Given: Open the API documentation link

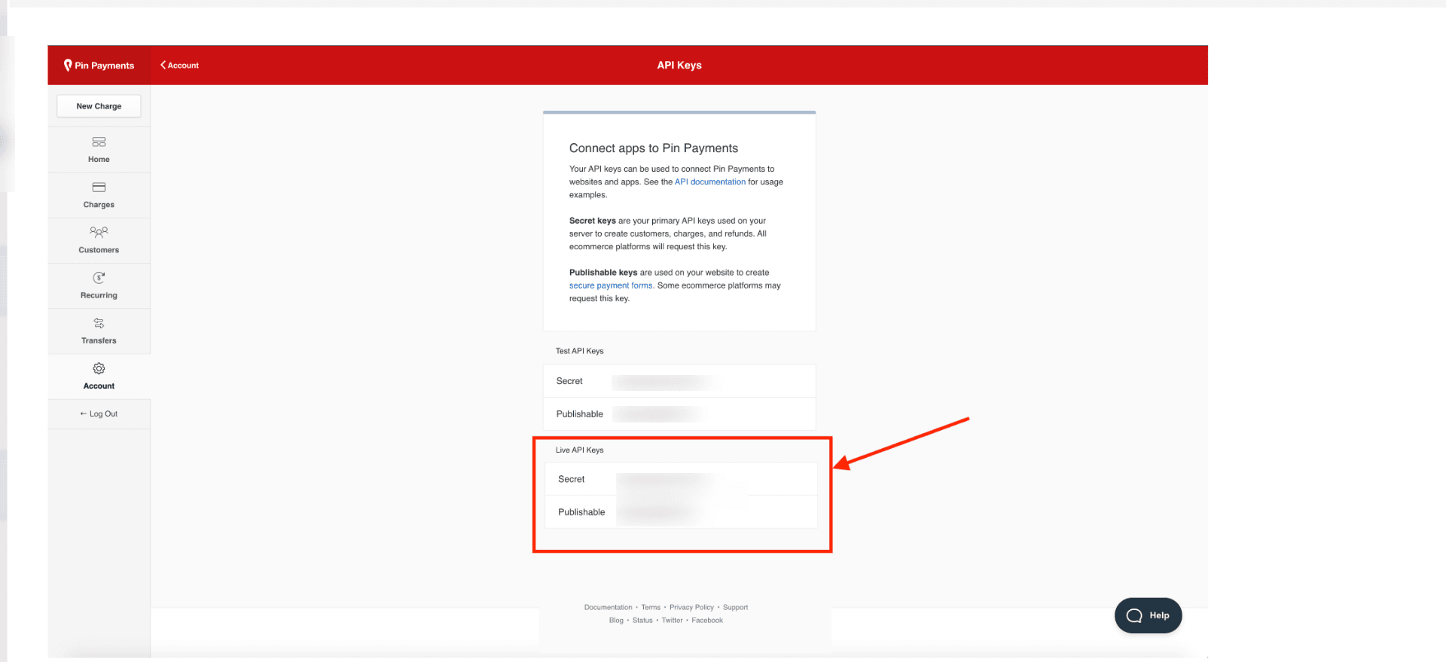Looking at the screenshot, I should [709, 182].
